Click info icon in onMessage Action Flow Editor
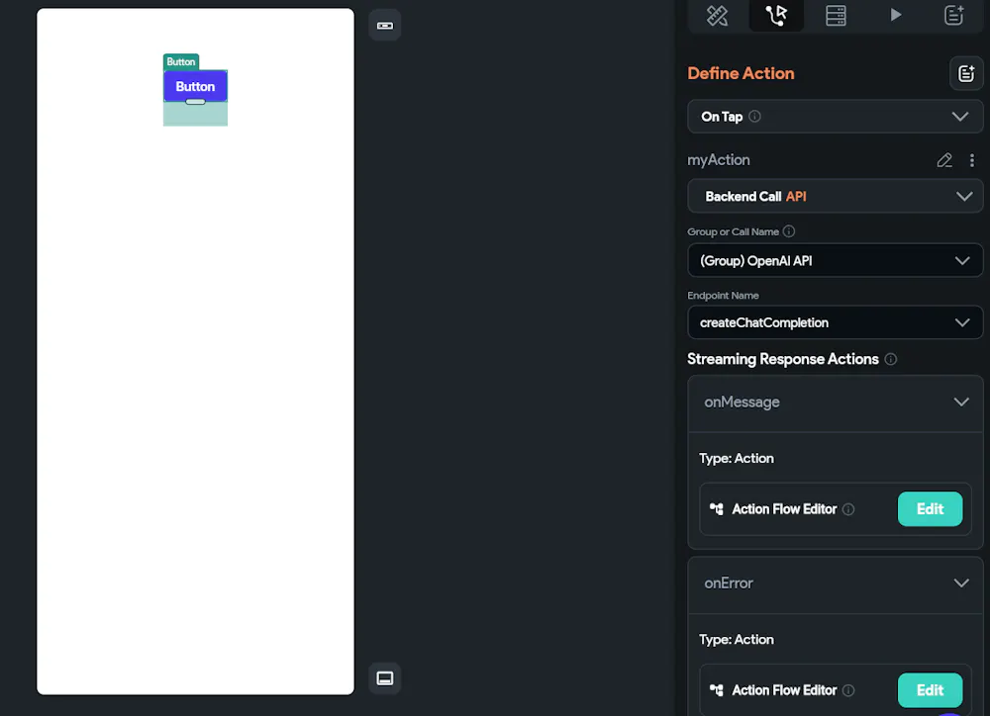The image size is (990, 716). [848, 509]
